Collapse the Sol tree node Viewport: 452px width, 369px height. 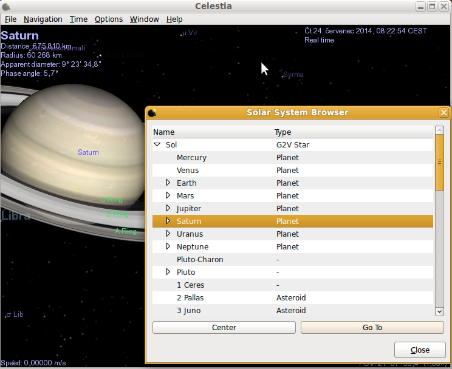[157, 144]
